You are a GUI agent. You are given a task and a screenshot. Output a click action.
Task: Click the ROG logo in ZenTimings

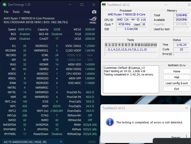tap(92, 20)
